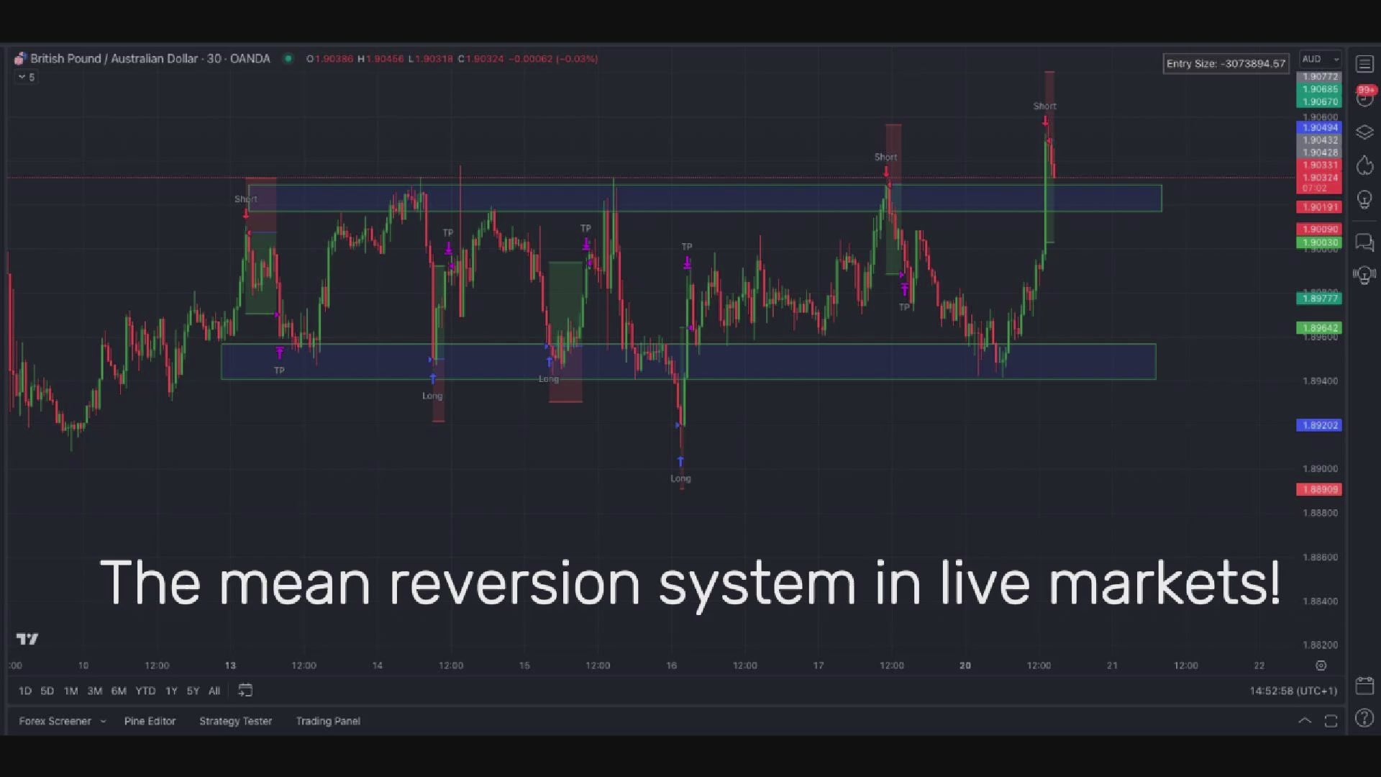Open chart settings gear on price axis
The image size is (1381, 777).
(1321, 665)
